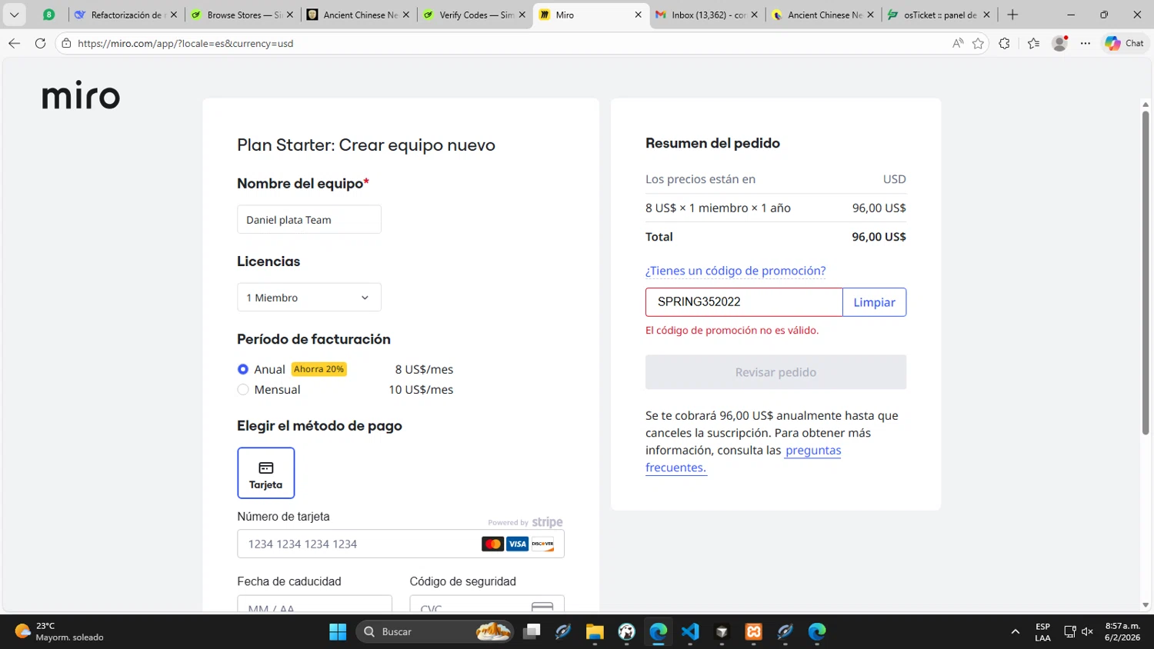1154x649 pixels.
Task: Go back to the previous page
Action: coord(14,43)
